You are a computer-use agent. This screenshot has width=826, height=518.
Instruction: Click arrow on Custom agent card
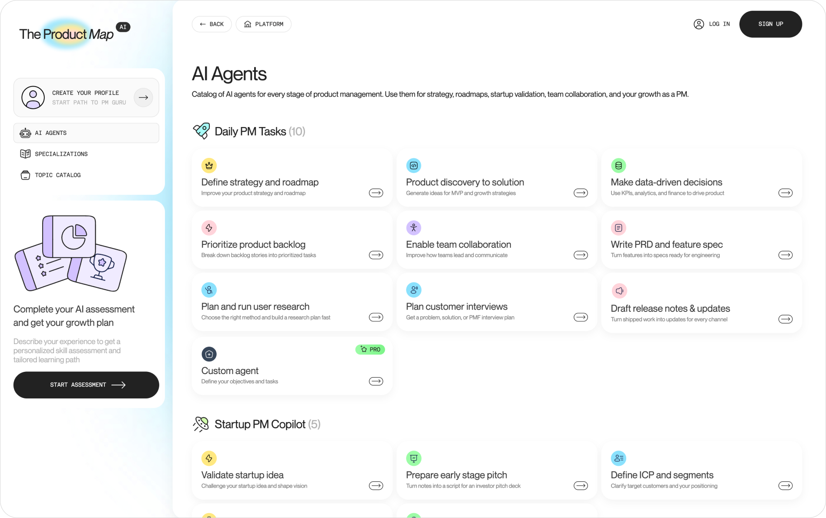(x=376, y=381)
